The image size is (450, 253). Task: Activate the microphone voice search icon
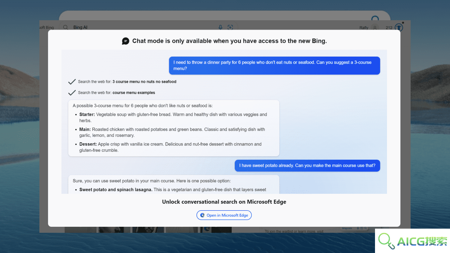tap(220, 27)
